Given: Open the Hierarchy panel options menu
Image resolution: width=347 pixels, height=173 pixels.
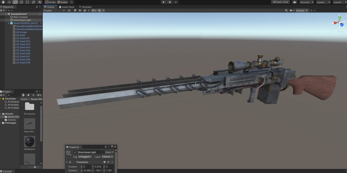Looking at the screenshot, I should click(x=40, y=7).
